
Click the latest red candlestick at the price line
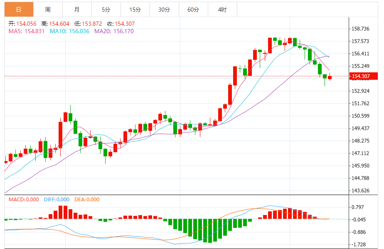pyautogui.click(x=330, y=78)
